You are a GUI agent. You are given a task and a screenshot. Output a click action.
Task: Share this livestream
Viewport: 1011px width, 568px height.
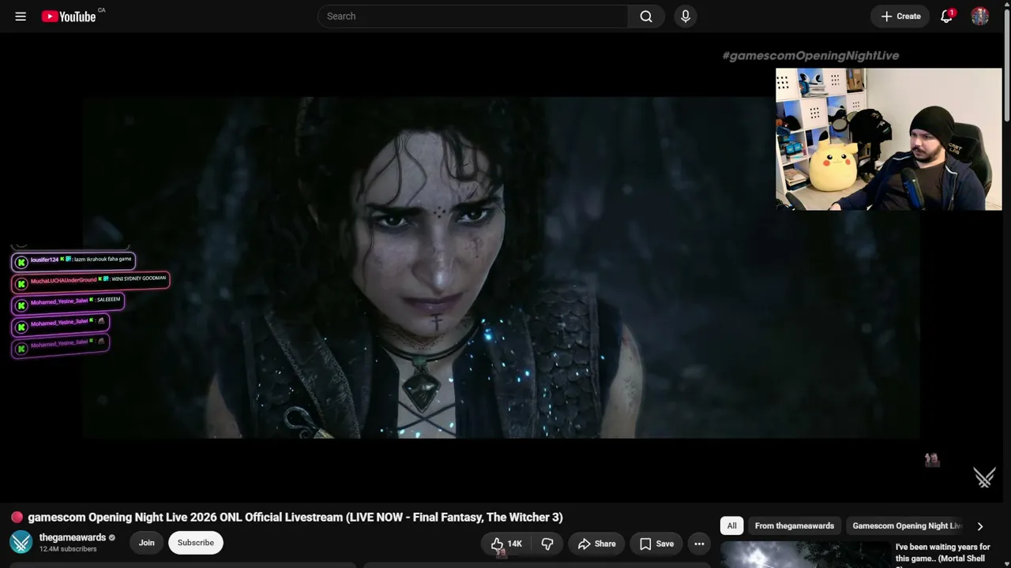pyautogui.click(x=596, y=544)
